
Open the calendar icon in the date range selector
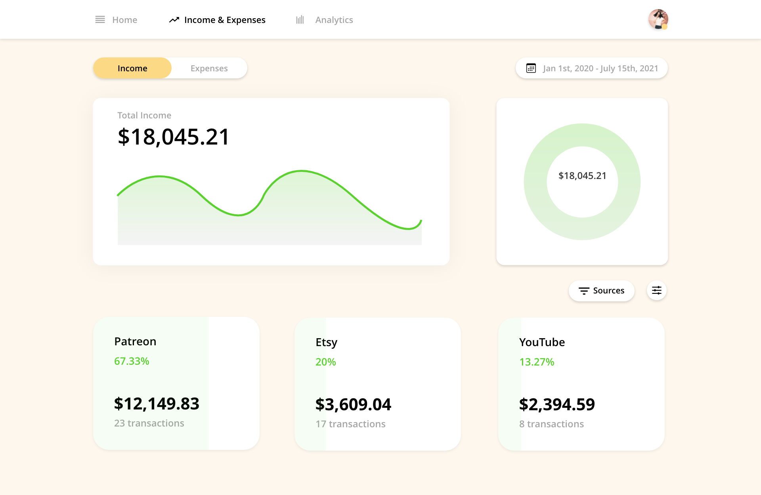531,68
